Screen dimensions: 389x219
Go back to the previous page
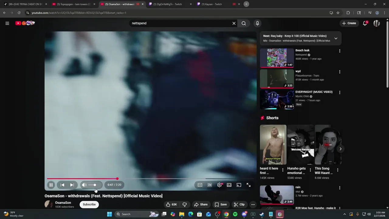click(x=4, y=13)
